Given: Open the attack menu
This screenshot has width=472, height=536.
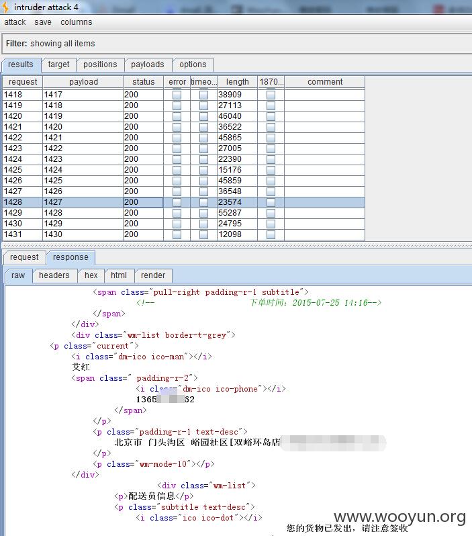Looking at the screenshot, I should [x=15, y=22].
